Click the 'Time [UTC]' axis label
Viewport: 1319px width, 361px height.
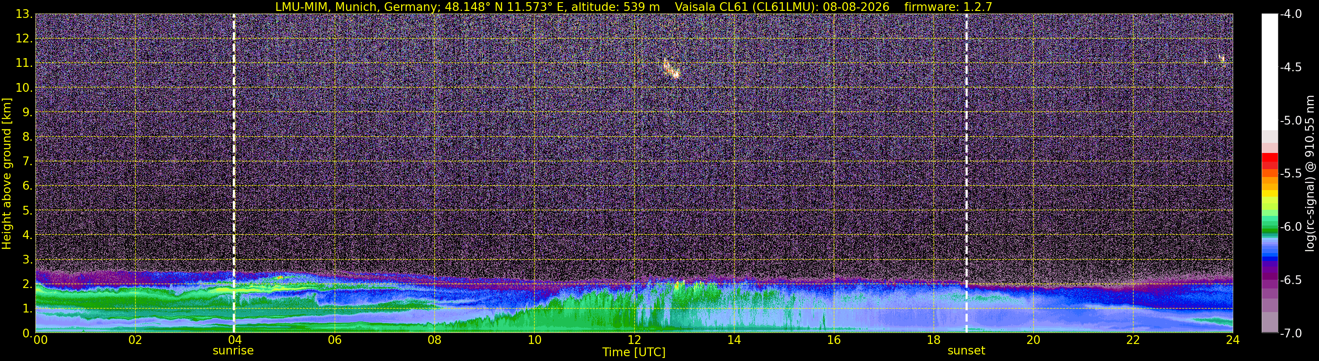coord(634,352)
